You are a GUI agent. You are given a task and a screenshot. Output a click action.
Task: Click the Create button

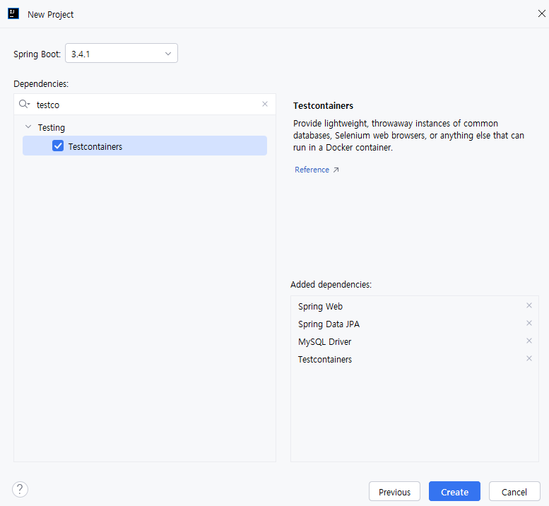[454, 491]
